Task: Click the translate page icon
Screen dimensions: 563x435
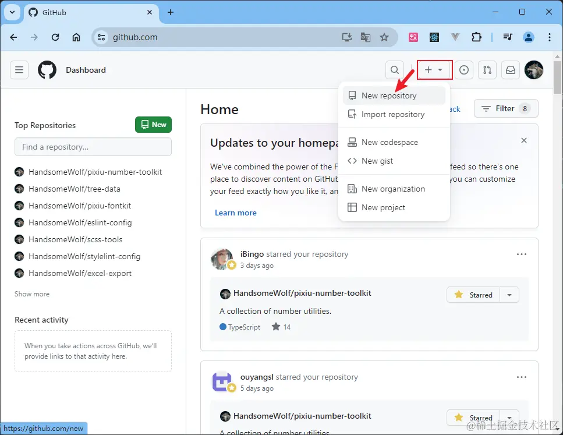Action: click(366, 37)
